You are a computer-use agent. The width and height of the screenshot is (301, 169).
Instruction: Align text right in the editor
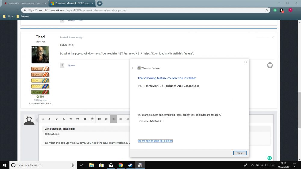click(x=128, y=119)
